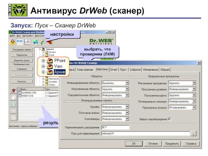This screenshot has height=156, width=208.
Task: Select the blue eye view toolbar icon
Action: (20, 42)
